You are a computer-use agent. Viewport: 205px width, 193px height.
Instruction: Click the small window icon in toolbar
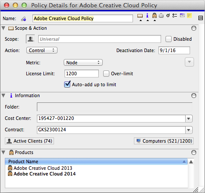click(182, 15)
